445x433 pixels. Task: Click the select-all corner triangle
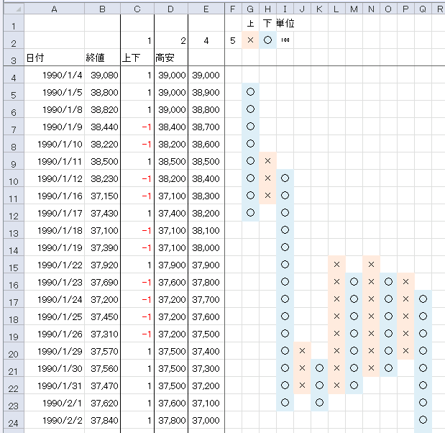point(14,9)
